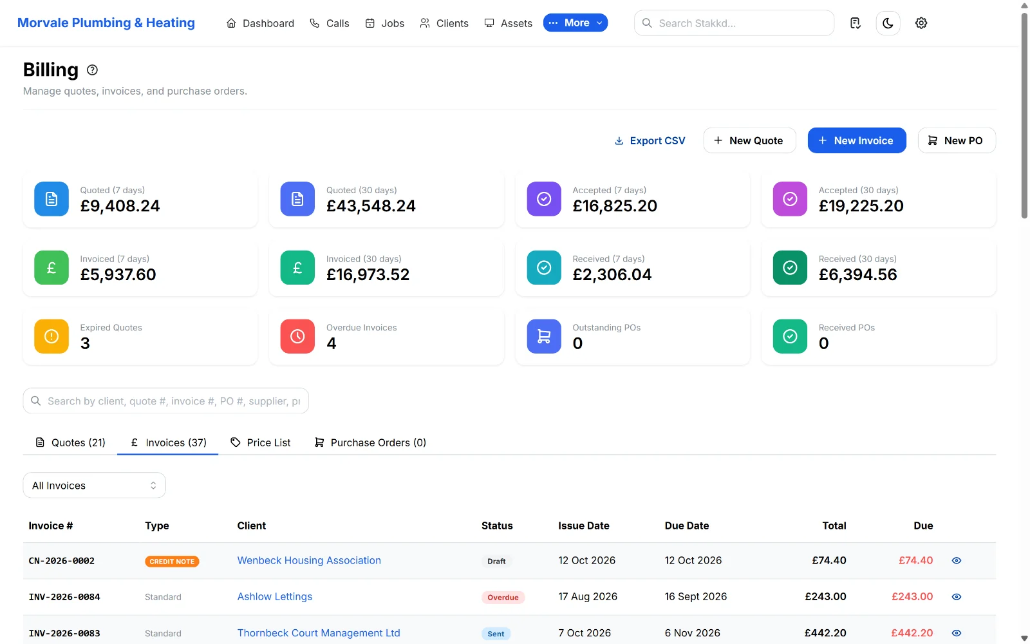The height and width of the screenshot is (644, 1030).
Task: Click the Received (30 days) check icon
Action: 790,267
